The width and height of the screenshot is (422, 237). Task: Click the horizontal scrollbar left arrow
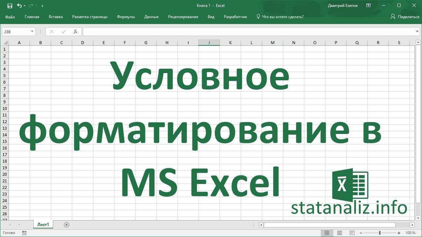(x=261, y=225)
